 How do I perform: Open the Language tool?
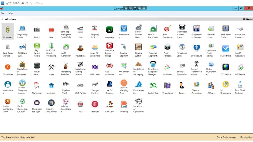[109, 33]
